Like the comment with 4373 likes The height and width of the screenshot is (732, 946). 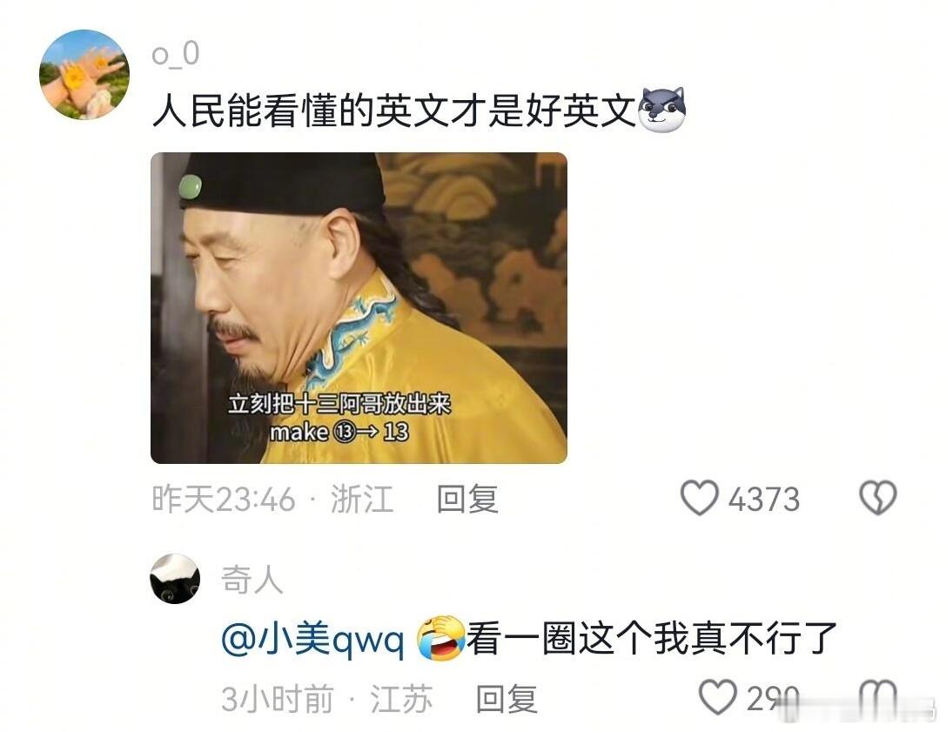point(699,499)
